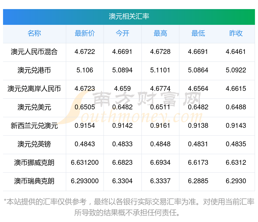Click latest price 0.4843
Viewport: 258px width, 222px height.
85,144
